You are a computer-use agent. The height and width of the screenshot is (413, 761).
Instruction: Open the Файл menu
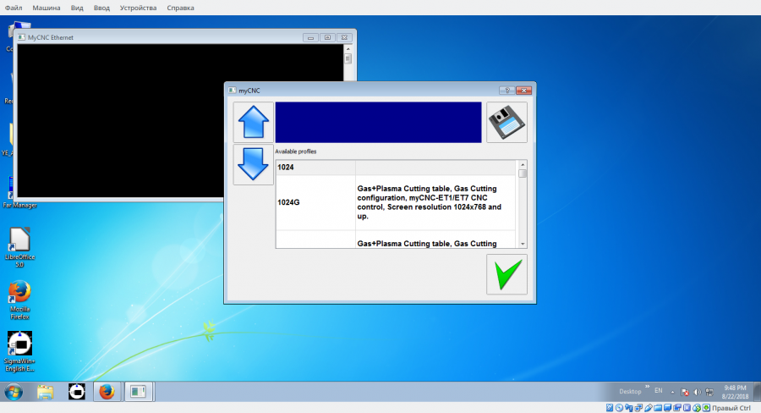click(14, 8)
